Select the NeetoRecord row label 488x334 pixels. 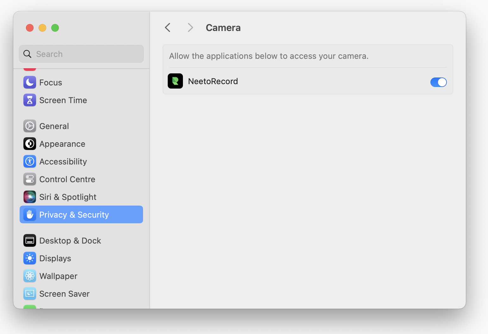pos(213,81)
